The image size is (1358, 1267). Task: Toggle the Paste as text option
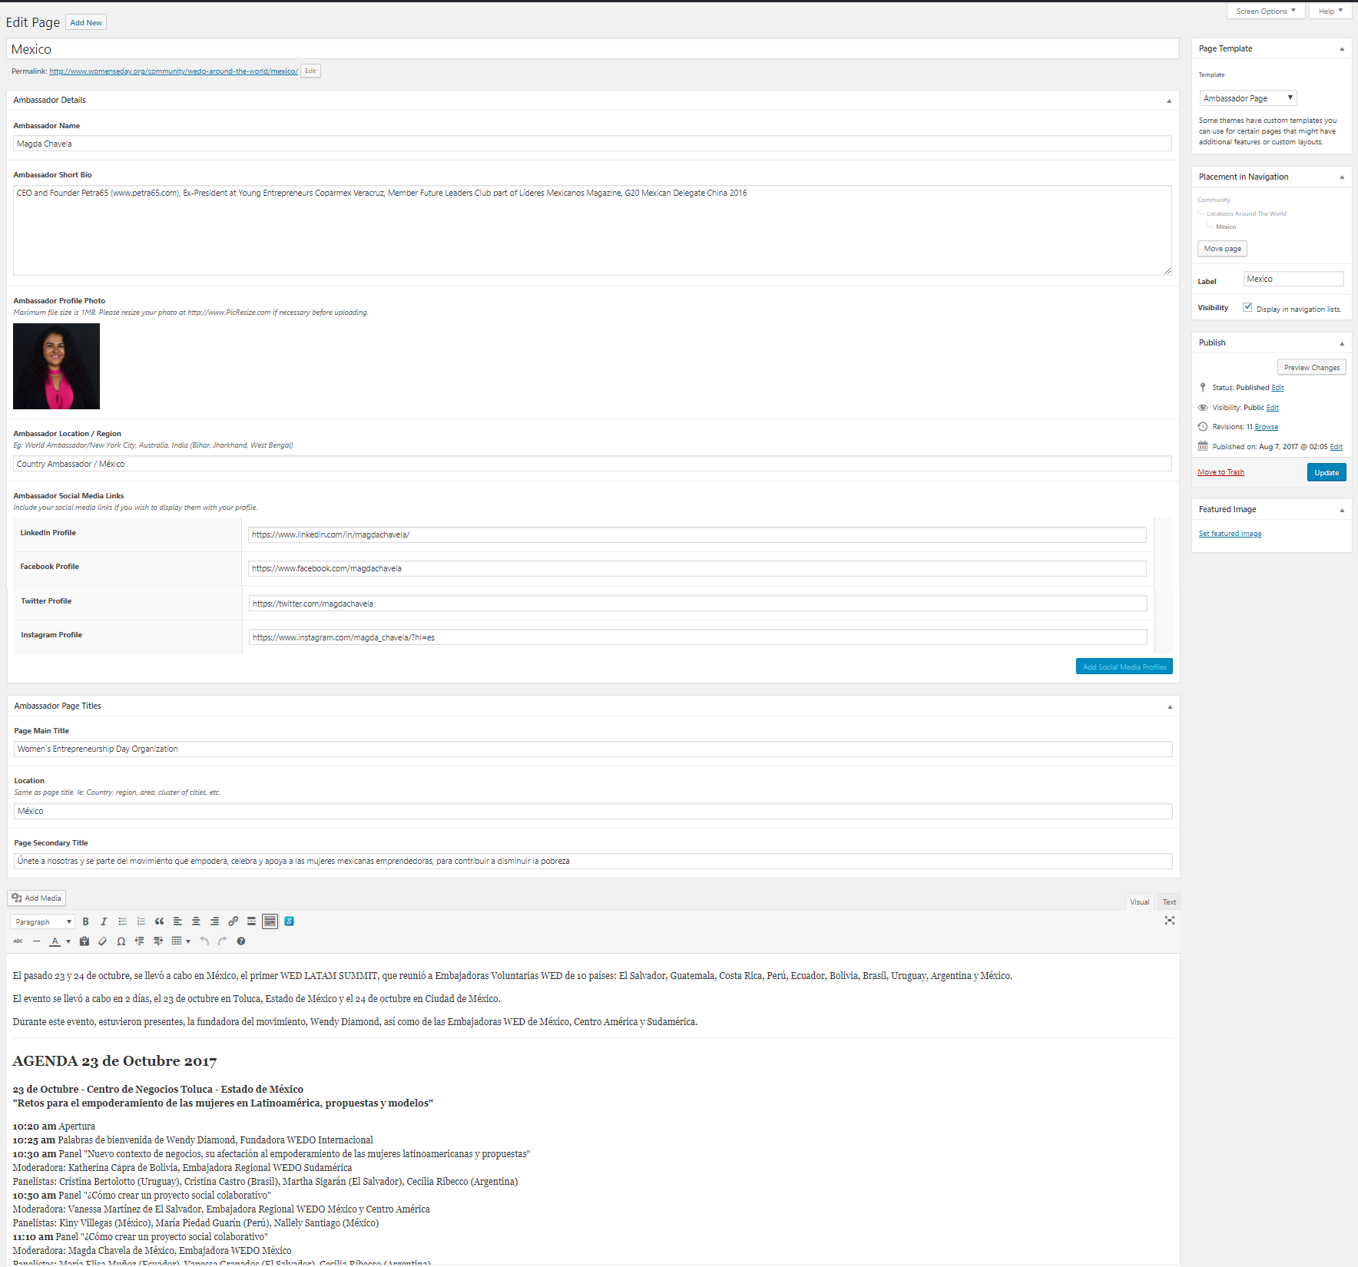point(84,941)
